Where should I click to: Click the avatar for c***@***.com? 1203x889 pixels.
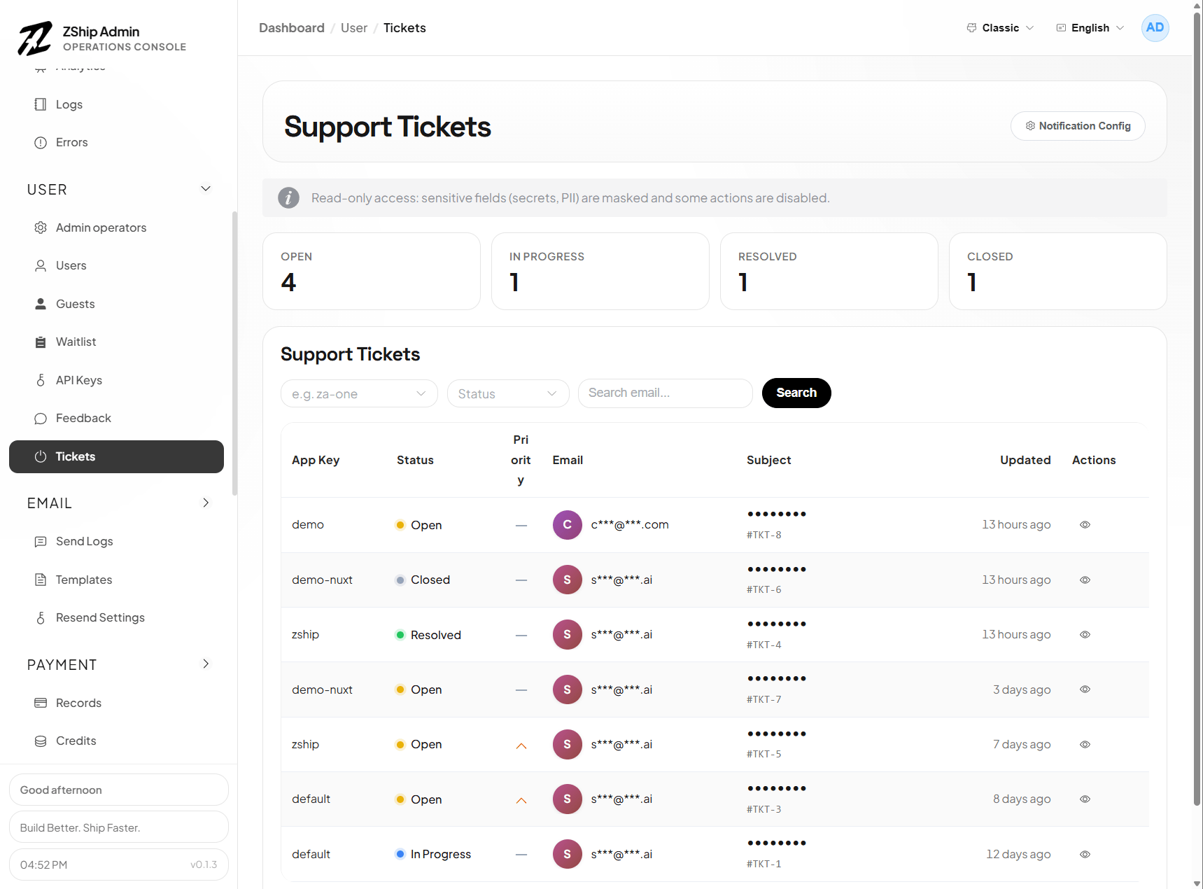tap(567, 525)
